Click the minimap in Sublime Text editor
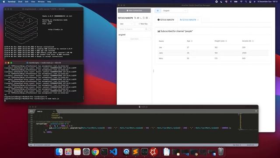280x158 pixels. pyautogui.click(x=248, y=121)
